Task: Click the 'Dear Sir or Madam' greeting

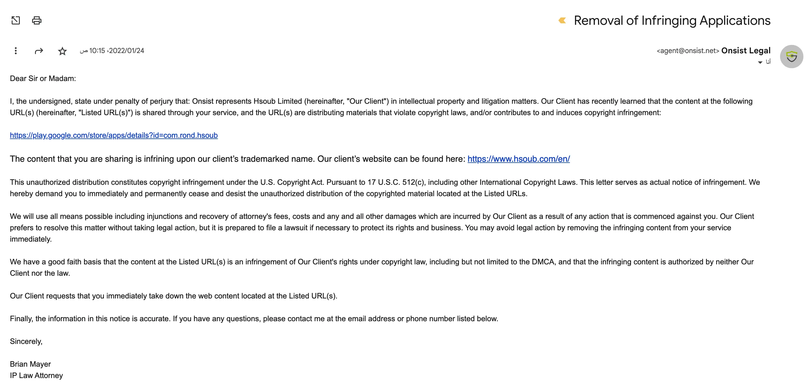Action: 43,78
